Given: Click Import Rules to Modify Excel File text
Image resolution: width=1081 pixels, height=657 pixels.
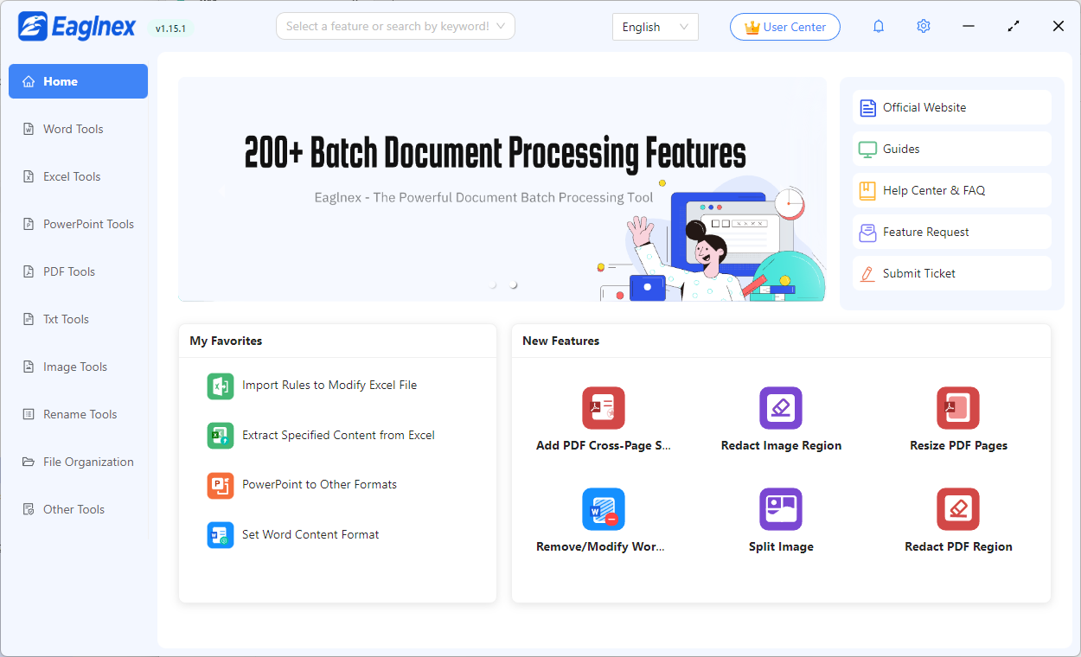Looking at the screenshot, I should click(x=329, y=386).
